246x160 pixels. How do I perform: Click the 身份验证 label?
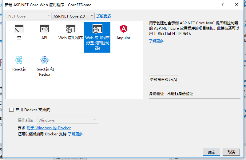pyautogui.click(x=157, y=94)
